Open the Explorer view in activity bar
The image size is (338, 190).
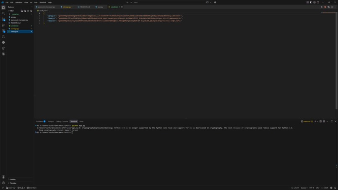pos(3,8)
